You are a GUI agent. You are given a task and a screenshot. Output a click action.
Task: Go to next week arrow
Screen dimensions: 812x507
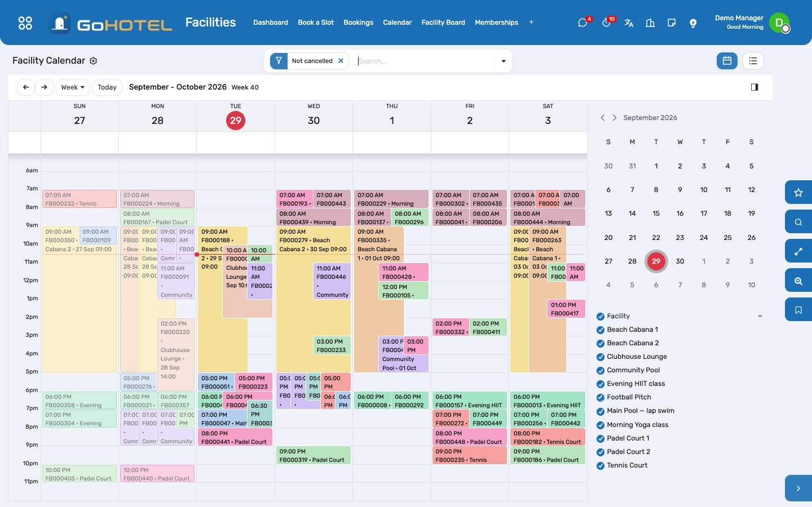[x=45, y=87]
